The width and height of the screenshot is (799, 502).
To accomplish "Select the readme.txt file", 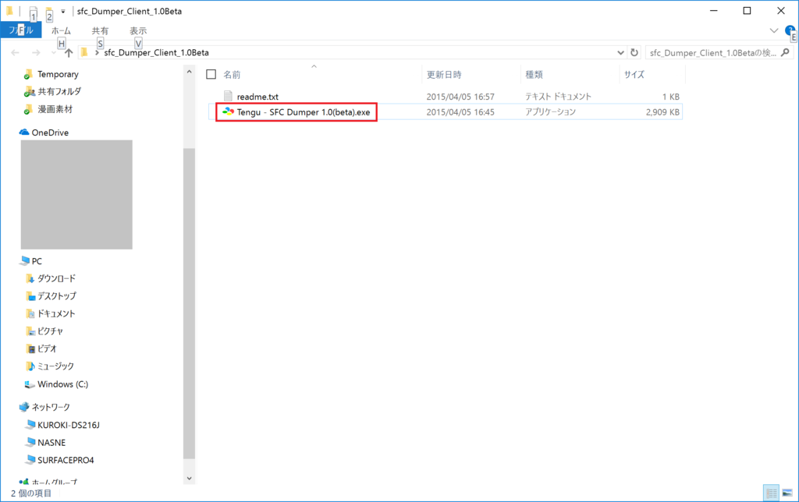I will click(257, 97).
